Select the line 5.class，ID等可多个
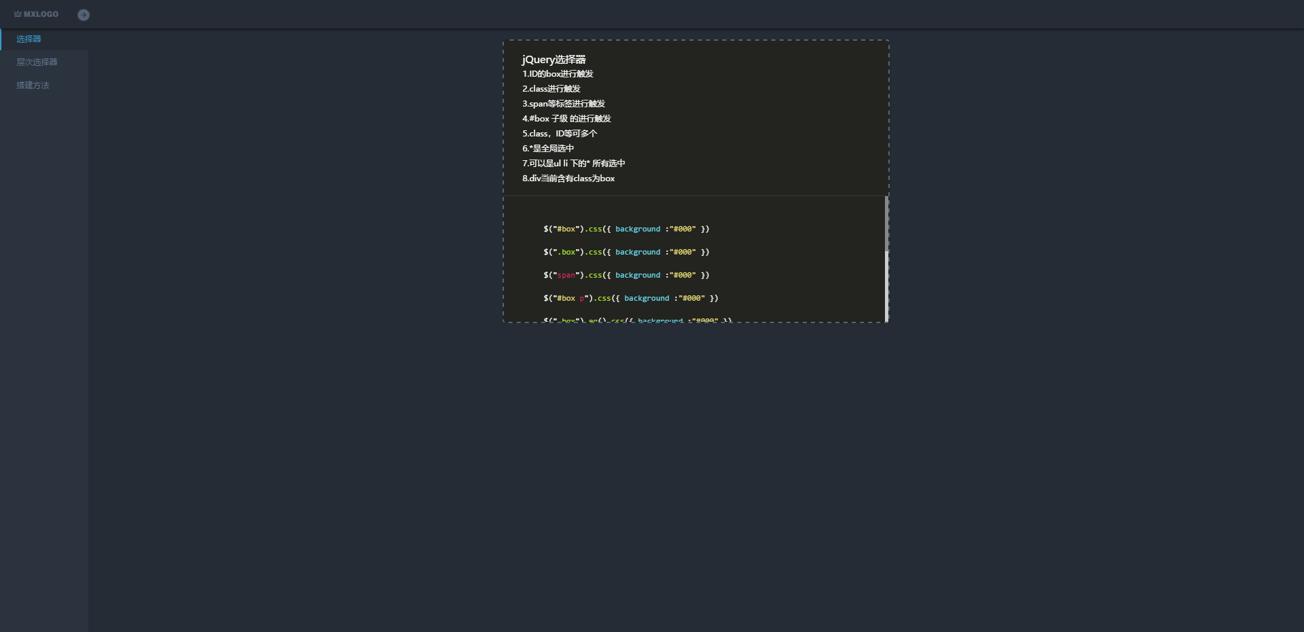This screenshot has width=1304, height=632. coord(560,134)
